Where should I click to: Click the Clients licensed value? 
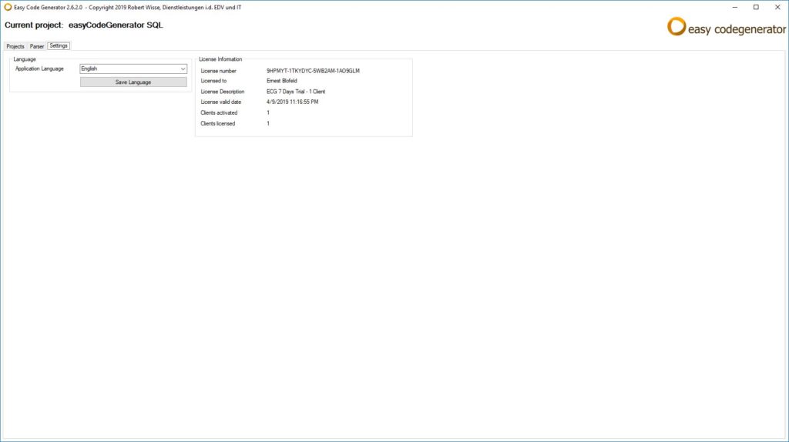(268, 123)
